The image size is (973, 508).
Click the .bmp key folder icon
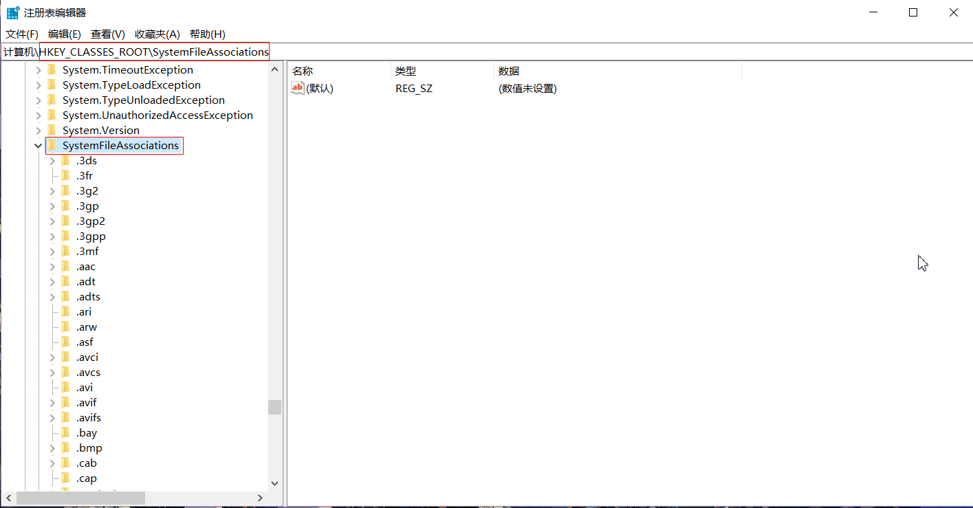click(x=66, y=448)
